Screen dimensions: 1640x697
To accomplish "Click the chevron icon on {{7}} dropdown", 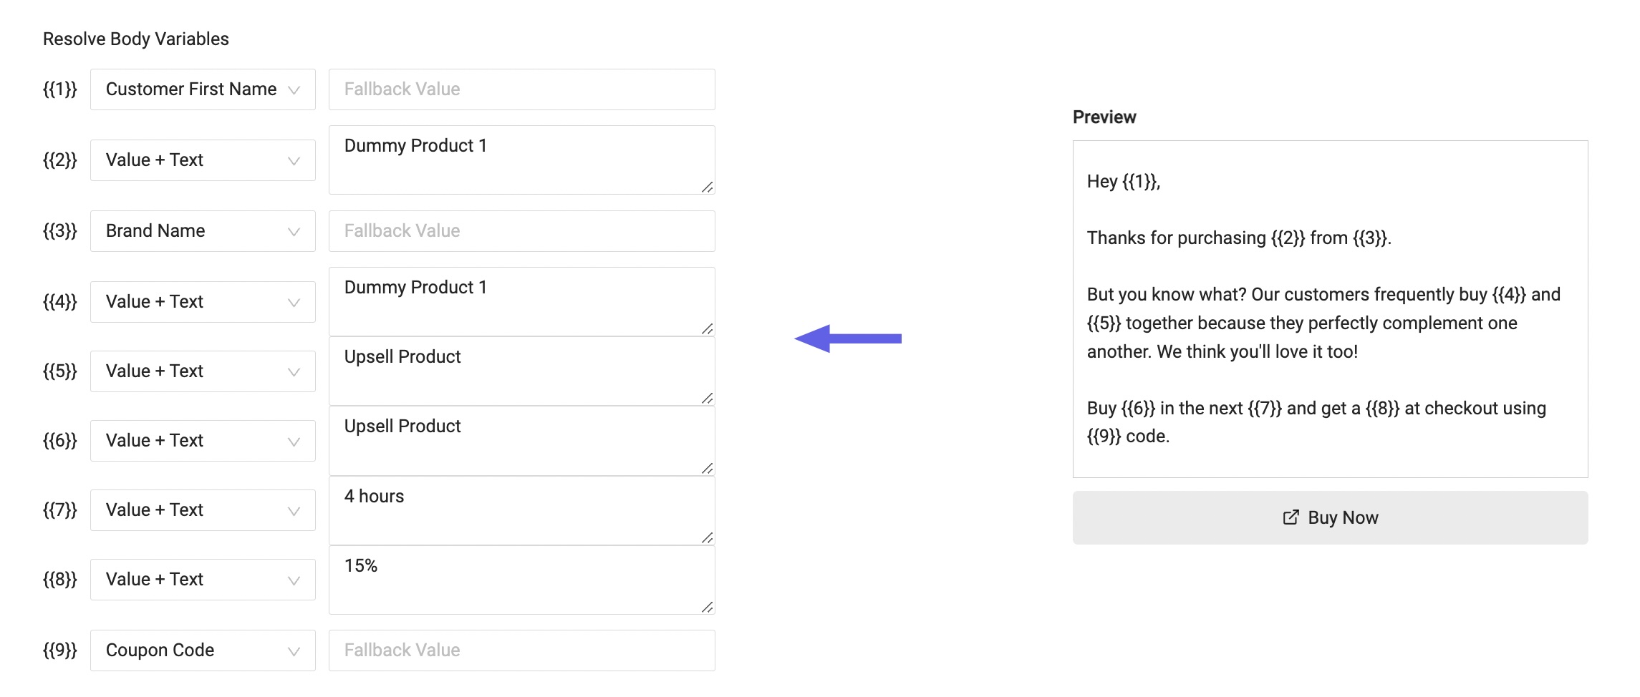I will (294, 511).
